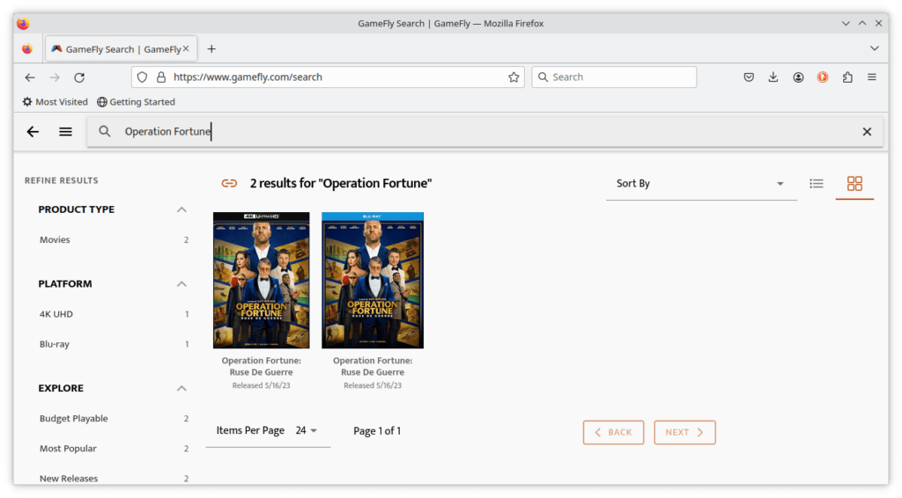Open the 4K Ultra HD Operation Fortune cover
Screen dimensions: 902x498
coord(261,281)
